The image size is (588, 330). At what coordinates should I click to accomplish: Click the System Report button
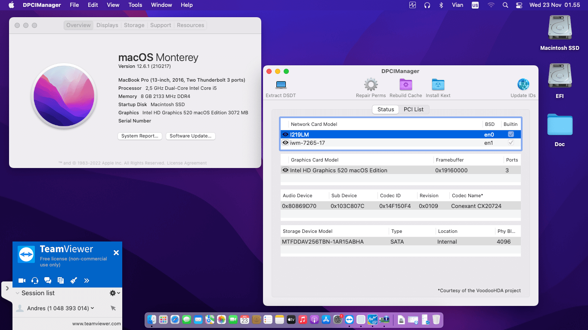point(139,136)
